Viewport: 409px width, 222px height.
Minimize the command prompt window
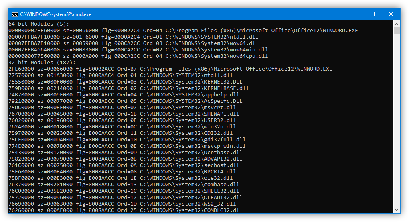pyautogui.click(x=354, y=14)
